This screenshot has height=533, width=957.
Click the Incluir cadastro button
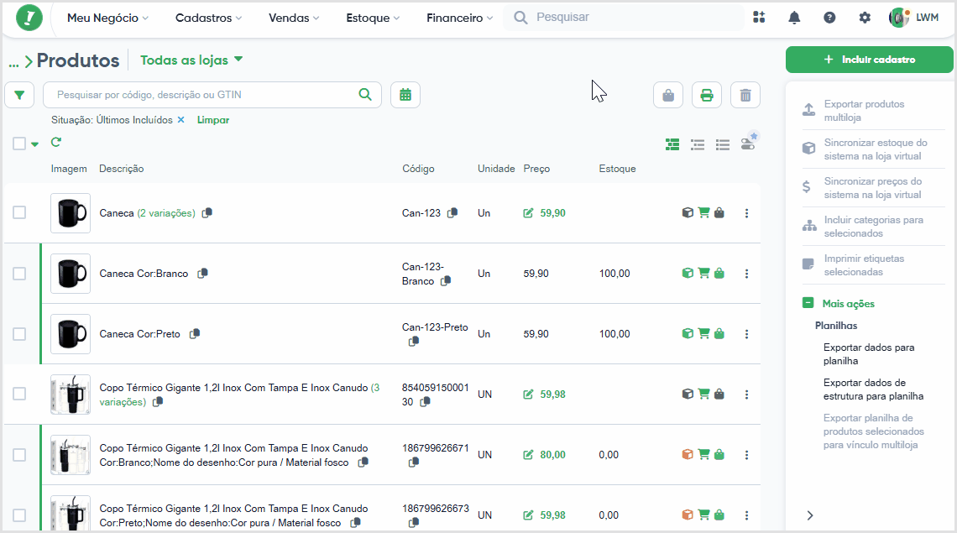869,60
